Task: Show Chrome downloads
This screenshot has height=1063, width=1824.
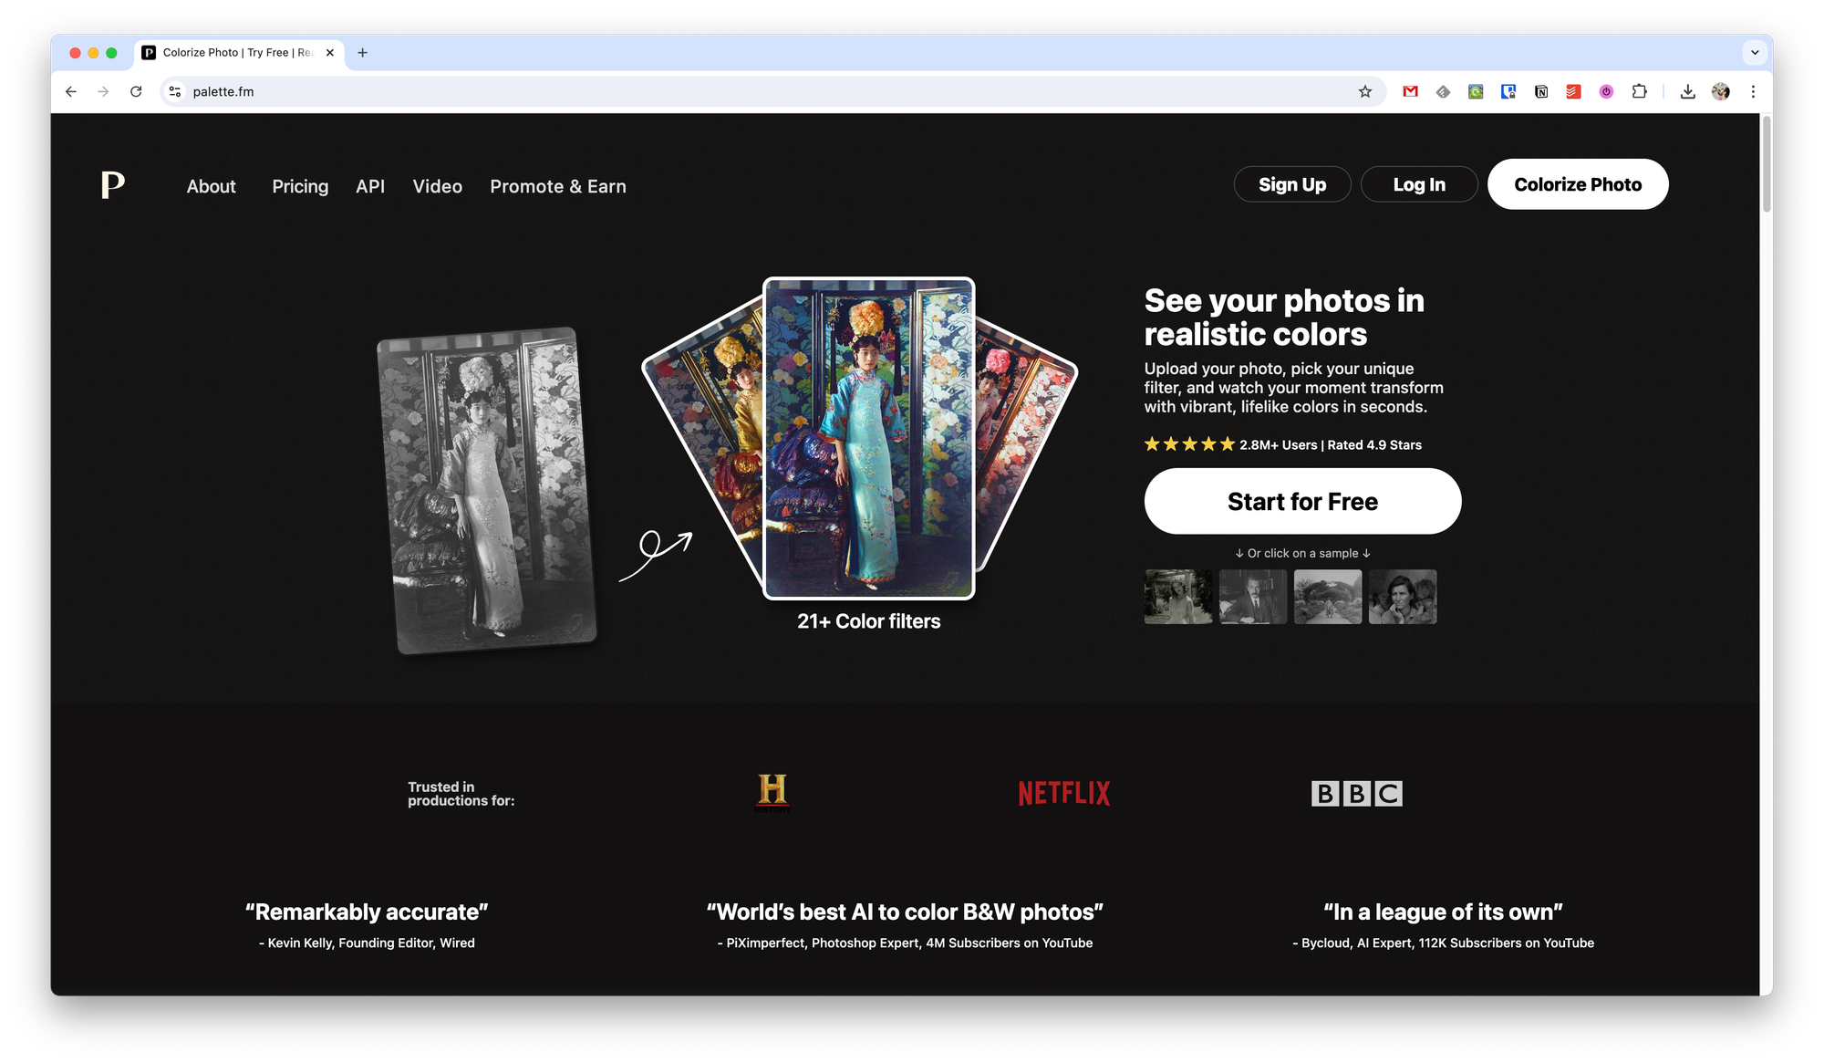Action: 1687,91
